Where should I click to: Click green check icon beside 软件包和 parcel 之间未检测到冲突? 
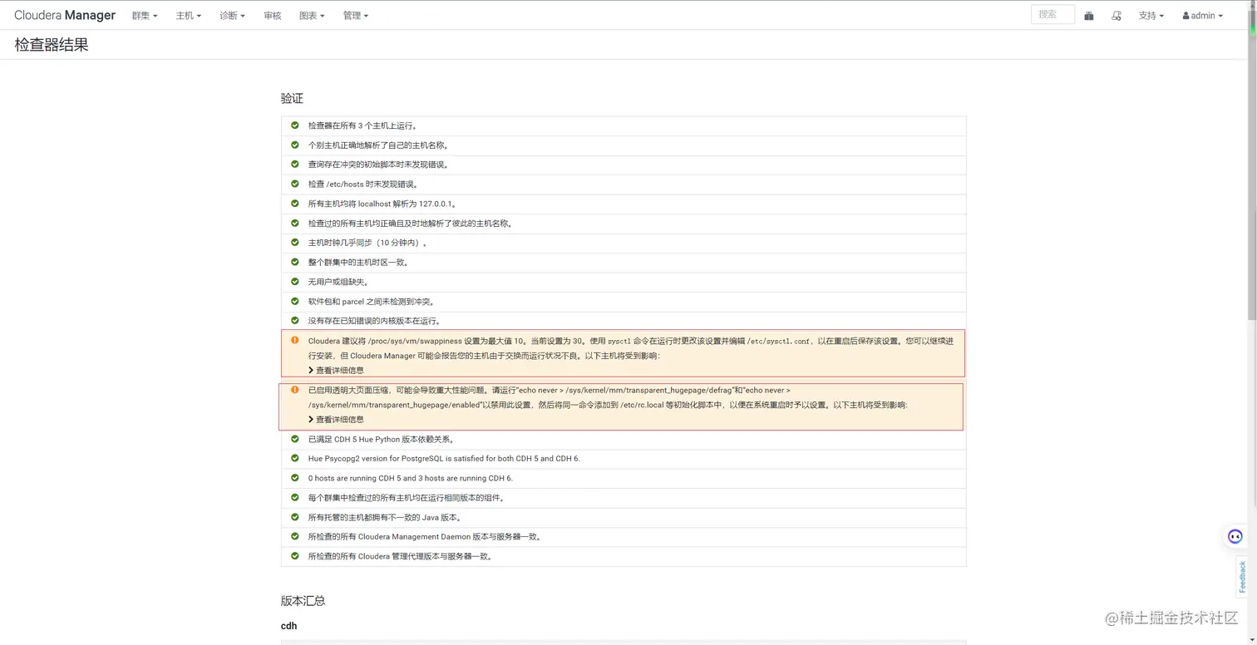point(294,301)
